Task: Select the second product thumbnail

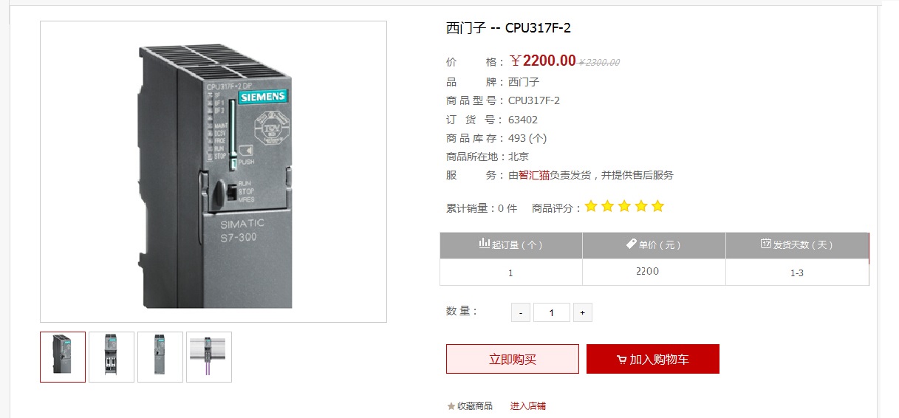Action: click(112, 357)
